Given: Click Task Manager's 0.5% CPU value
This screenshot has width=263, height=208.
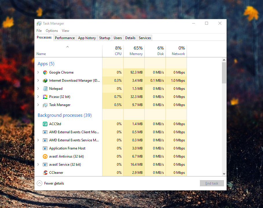Looking at the screenshot, I should coord(118,105).
